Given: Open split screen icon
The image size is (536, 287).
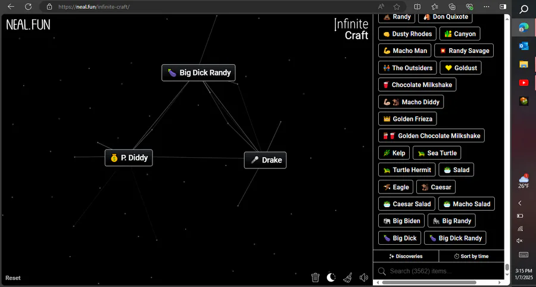Looking at the screenshot, I should click(417, 7).
